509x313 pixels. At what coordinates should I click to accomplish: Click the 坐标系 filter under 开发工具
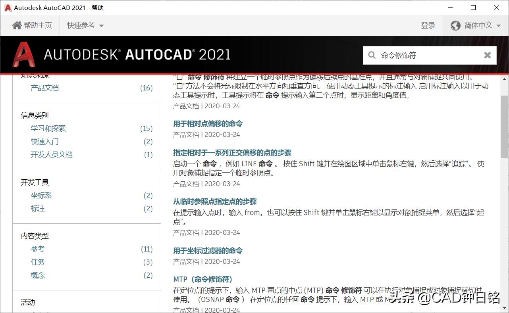click(41, 195)
